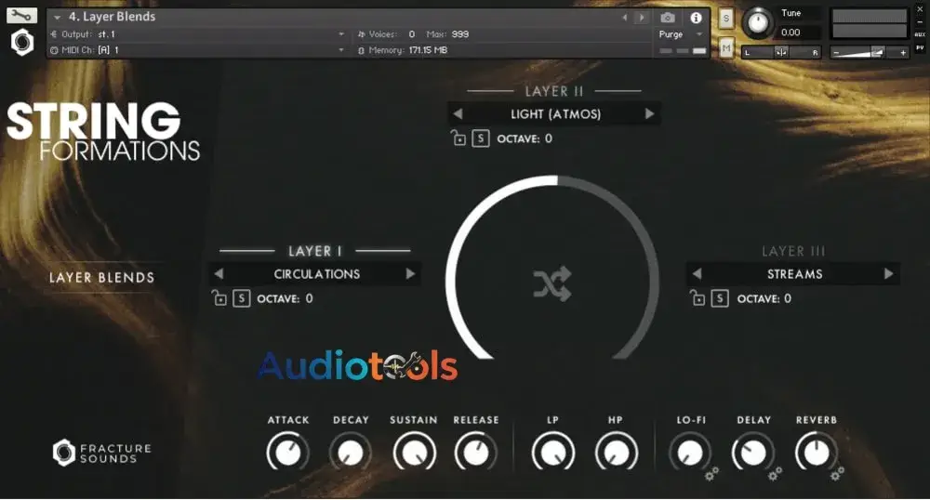
Task: Select previous sound for Layer II
Action: point(458,113)
